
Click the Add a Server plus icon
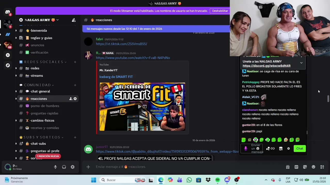click(x=8, y=55)
